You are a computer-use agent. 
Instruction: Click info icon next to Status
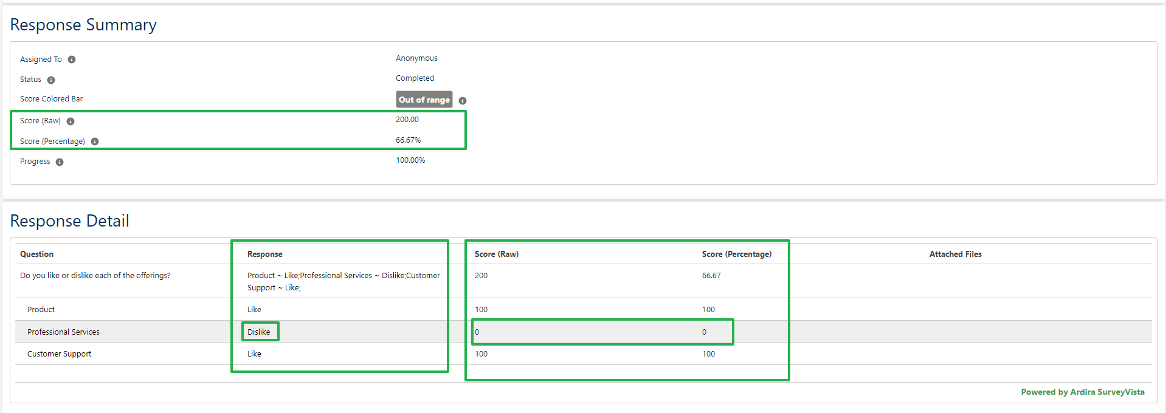click(x=51, y=80)
